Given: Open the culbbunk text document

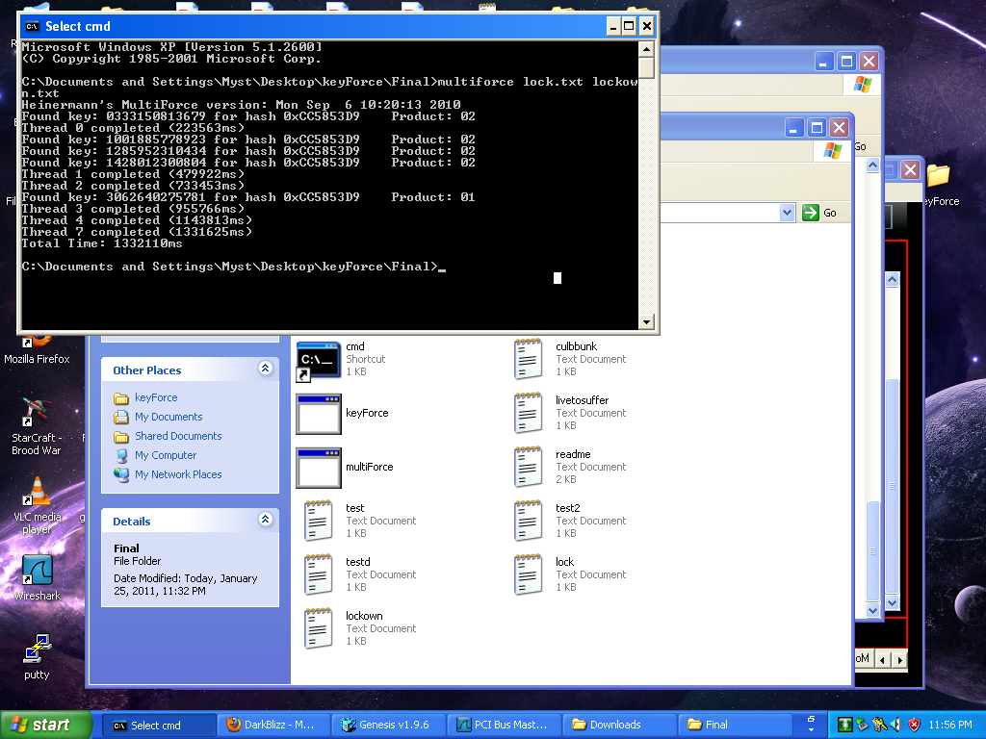Looking at the screenshot, I should 529,360.
